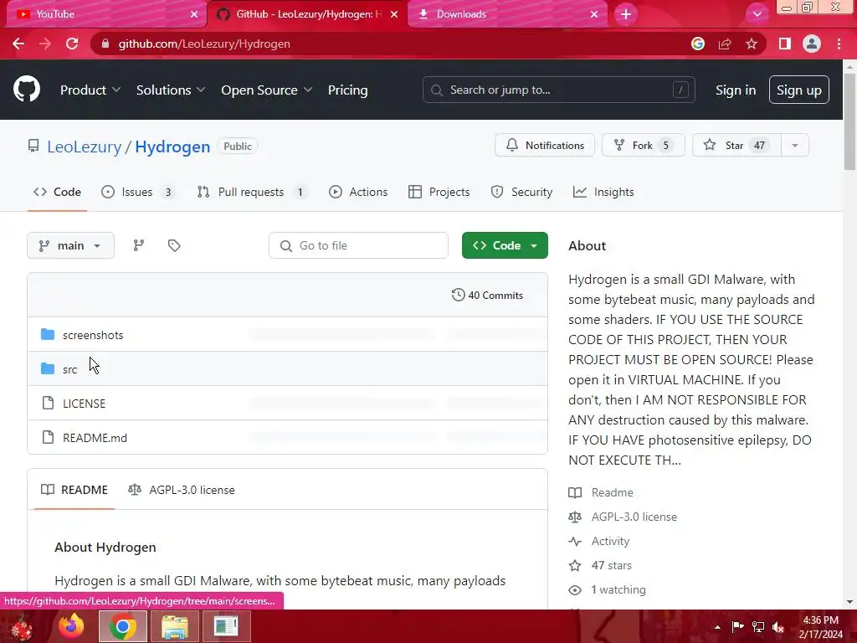Viewport: 857px width, 643px height.
Task: Open Chrome three-dot menu
Action: (x=839, y=44)
